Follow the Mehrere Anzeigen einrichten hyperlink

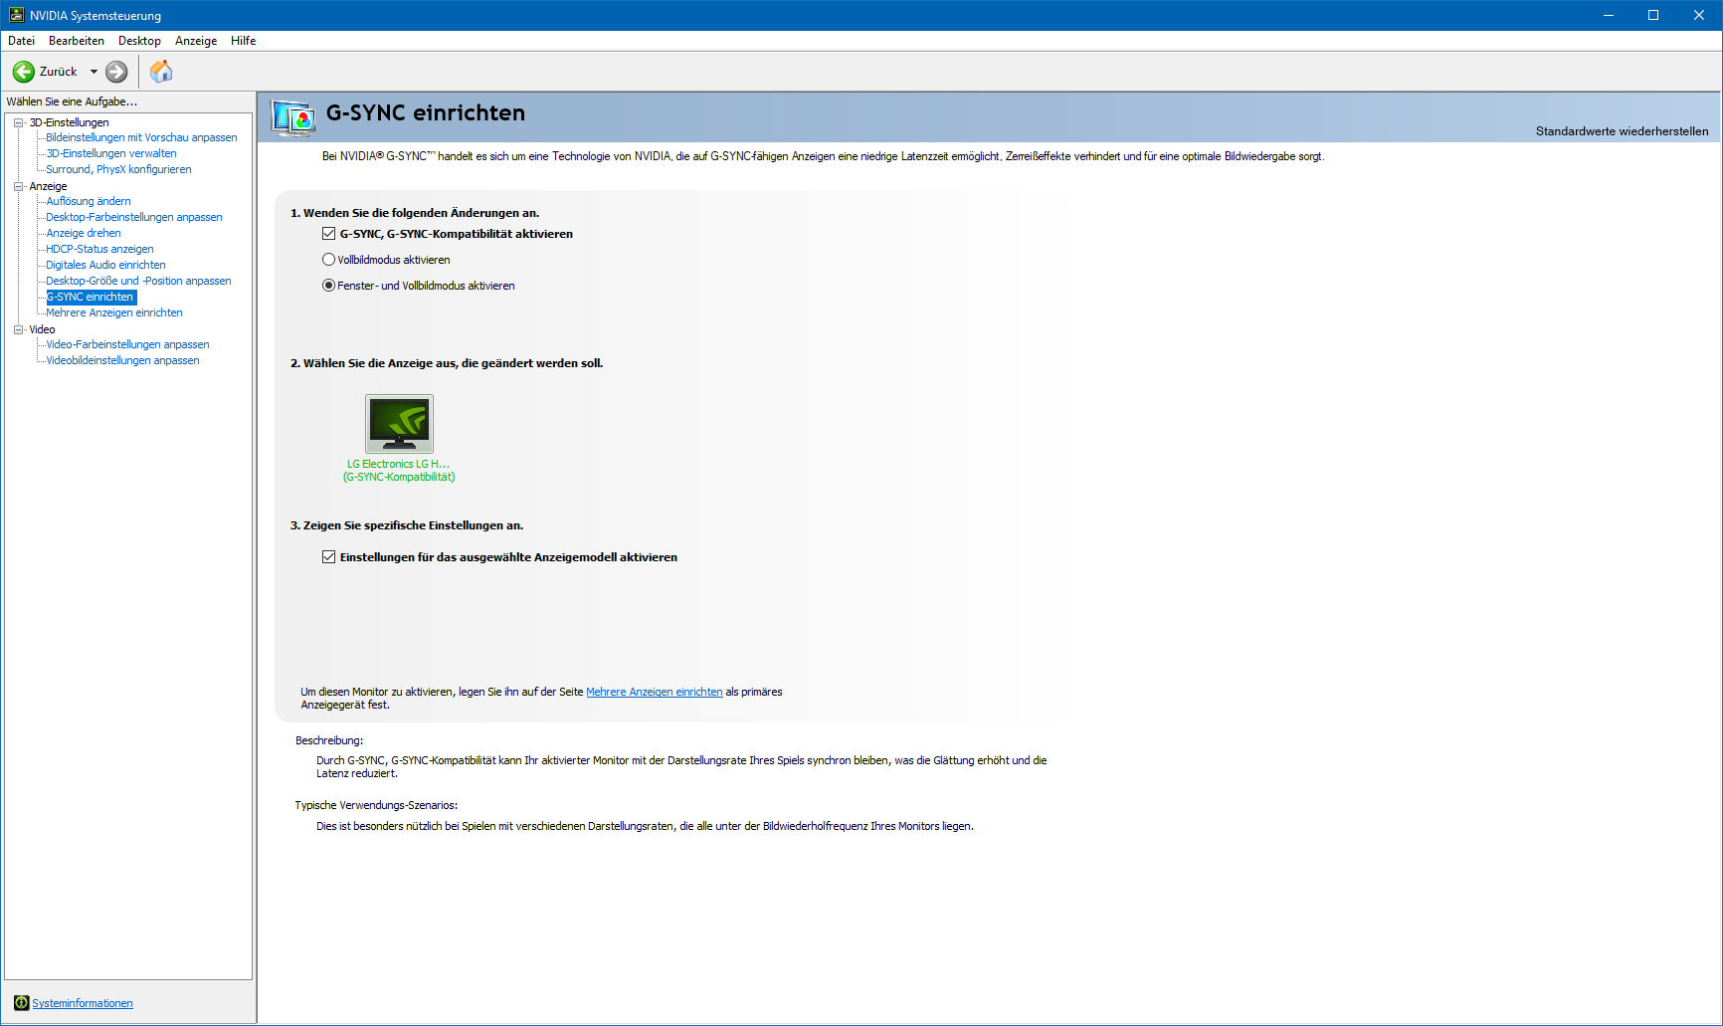tap(655, 692)
